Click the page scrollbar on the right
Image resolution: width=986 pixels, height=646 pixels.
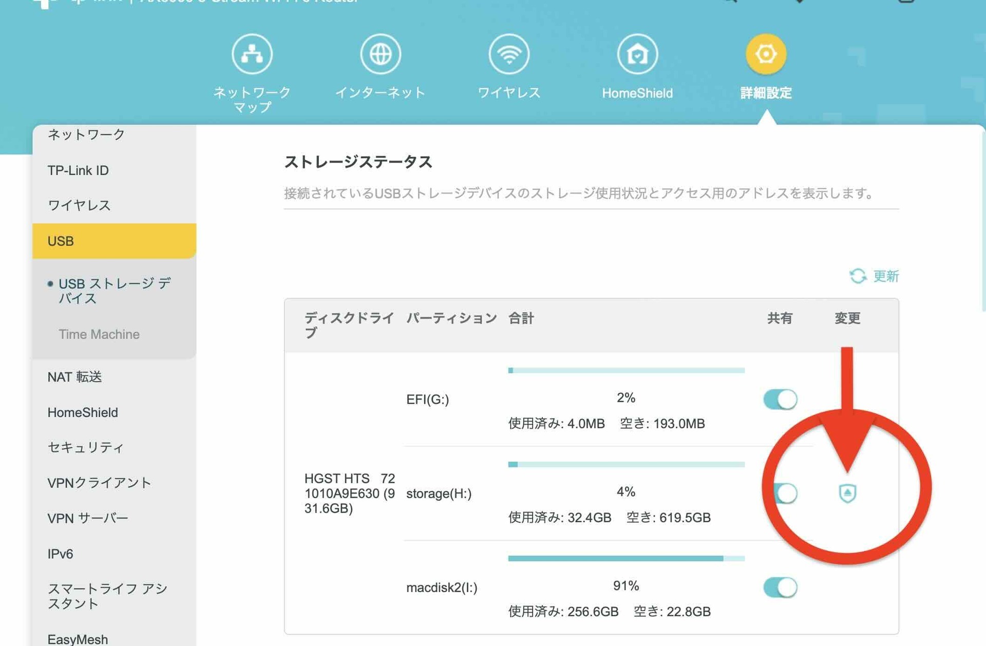pyautogui.click(x=983, y=221)
